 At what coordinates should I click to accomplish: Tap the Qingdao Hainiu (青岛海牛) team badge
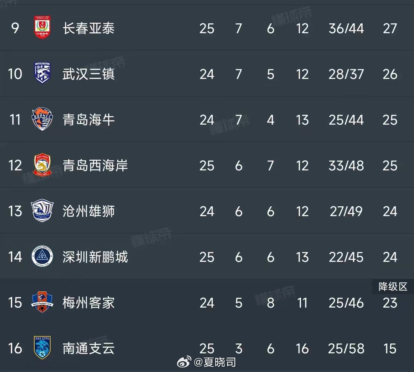click(x=42, y=119)
